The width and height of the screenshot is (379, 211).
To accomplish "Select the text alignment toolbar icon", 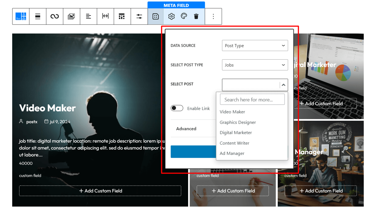I will 89,16.
